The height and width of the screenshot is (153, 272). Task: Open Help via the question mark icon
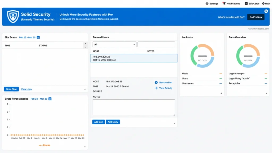pos(263,3)
